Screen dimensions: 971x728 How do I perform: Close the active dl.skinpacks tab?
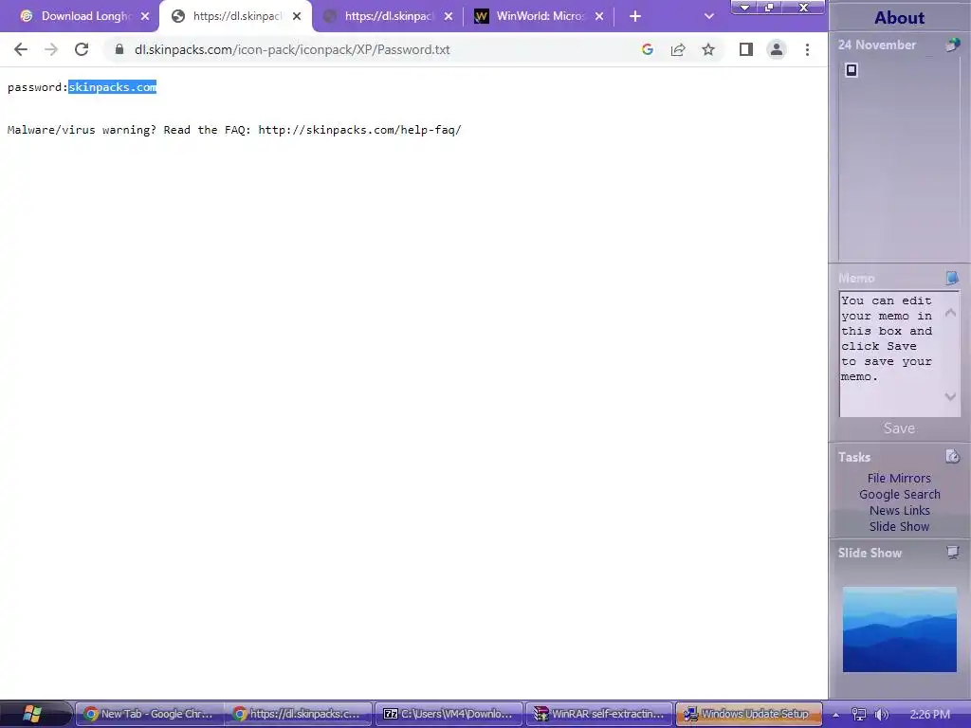tap(297, 16)
